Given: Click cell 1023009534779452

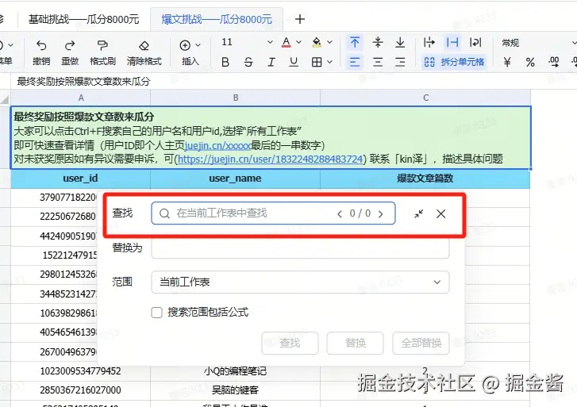Looking at the screenshot, I should pyautogui.click(x=81, y=371).
